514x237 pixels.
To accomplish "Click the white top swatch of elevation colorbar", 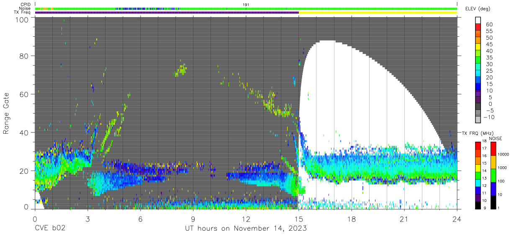I will point(478,20).
